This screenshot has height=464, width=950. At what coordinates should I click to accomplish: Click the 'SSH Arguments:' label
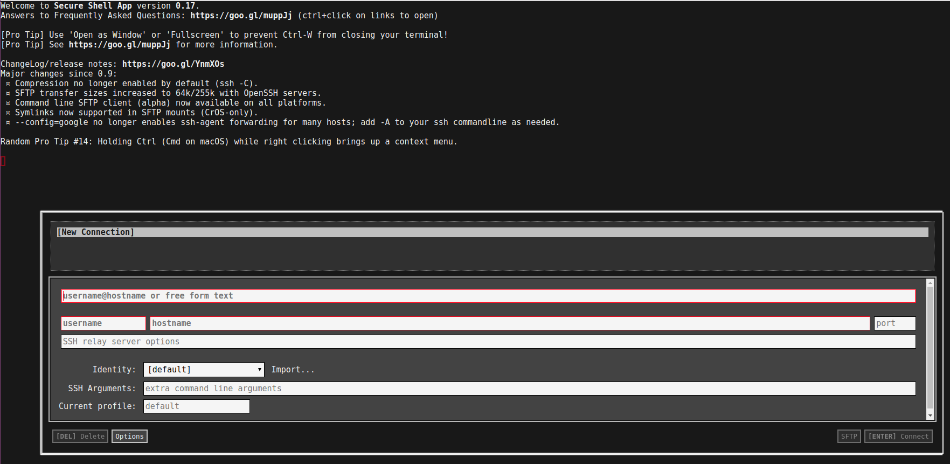(x=102, y=389)
